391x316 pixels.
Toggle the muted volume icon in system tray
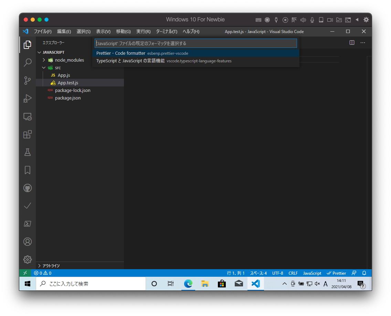pyautogui.click(x=317, y=284)
